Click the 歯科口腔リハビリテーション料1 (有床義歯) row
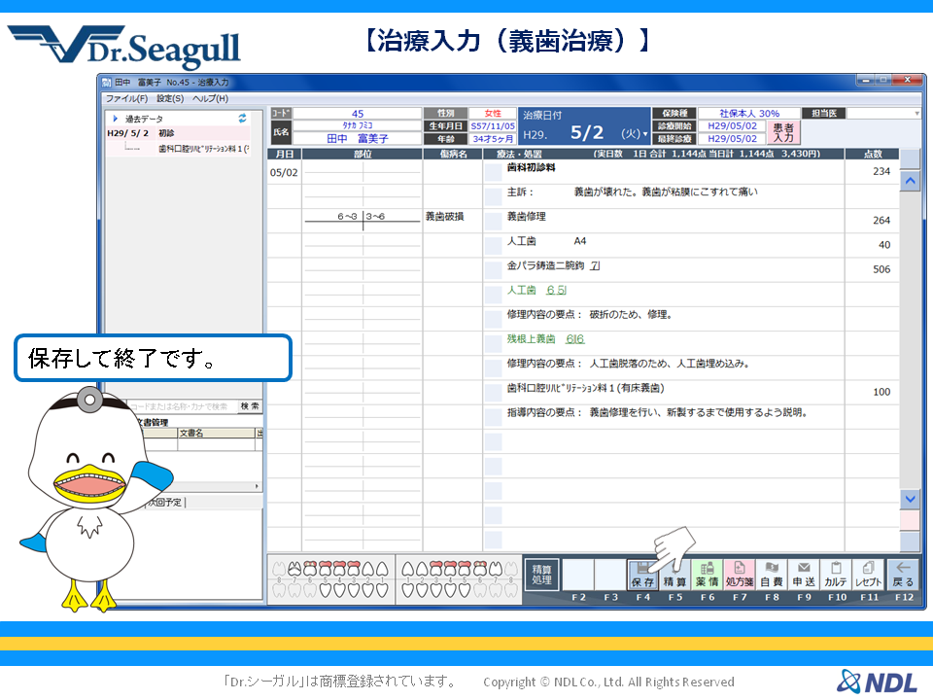933x700 pixels. tap(664, 391)
